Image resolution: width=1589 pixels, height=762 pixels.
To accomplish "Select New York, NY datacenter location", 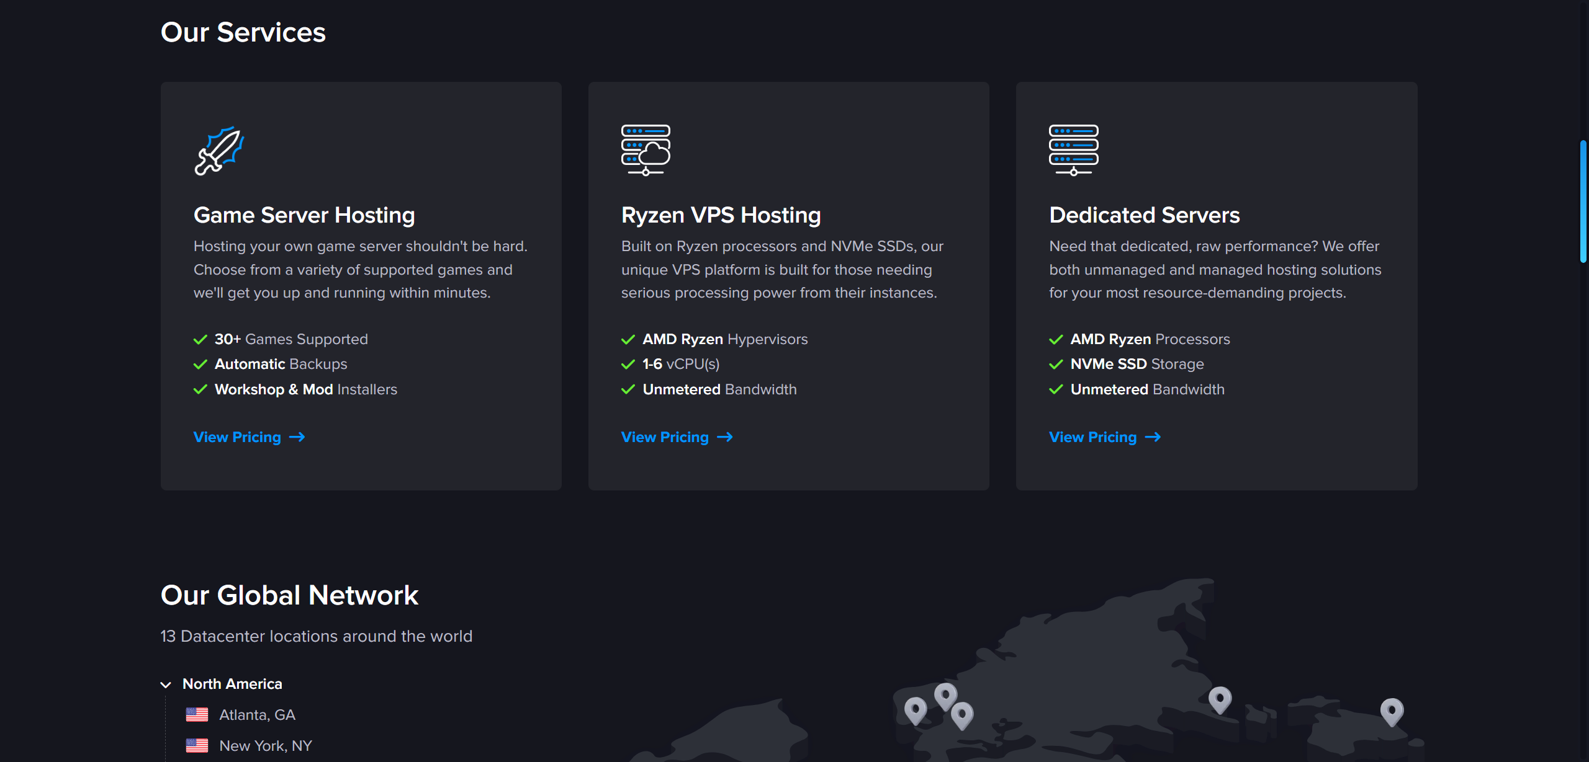I will [265, 746].
